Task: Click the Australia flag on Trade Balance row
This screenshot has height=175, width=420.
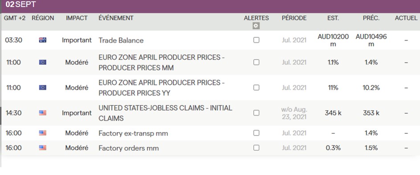Action: coord(43,40)
